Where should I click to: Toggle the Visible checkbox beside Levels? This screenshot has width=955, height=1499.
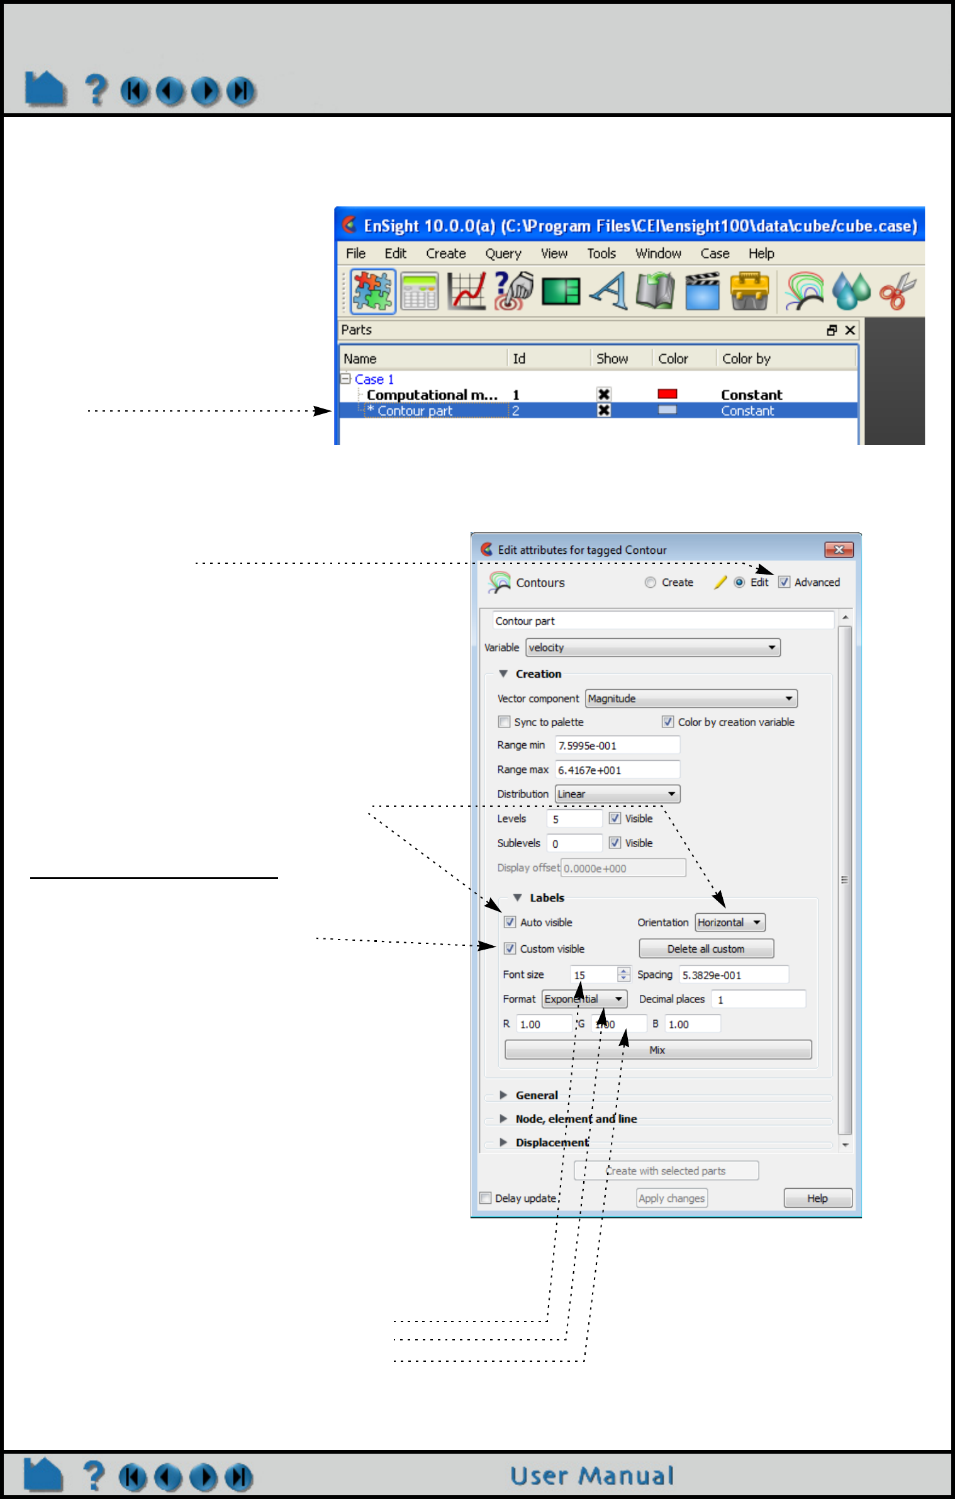615,818
